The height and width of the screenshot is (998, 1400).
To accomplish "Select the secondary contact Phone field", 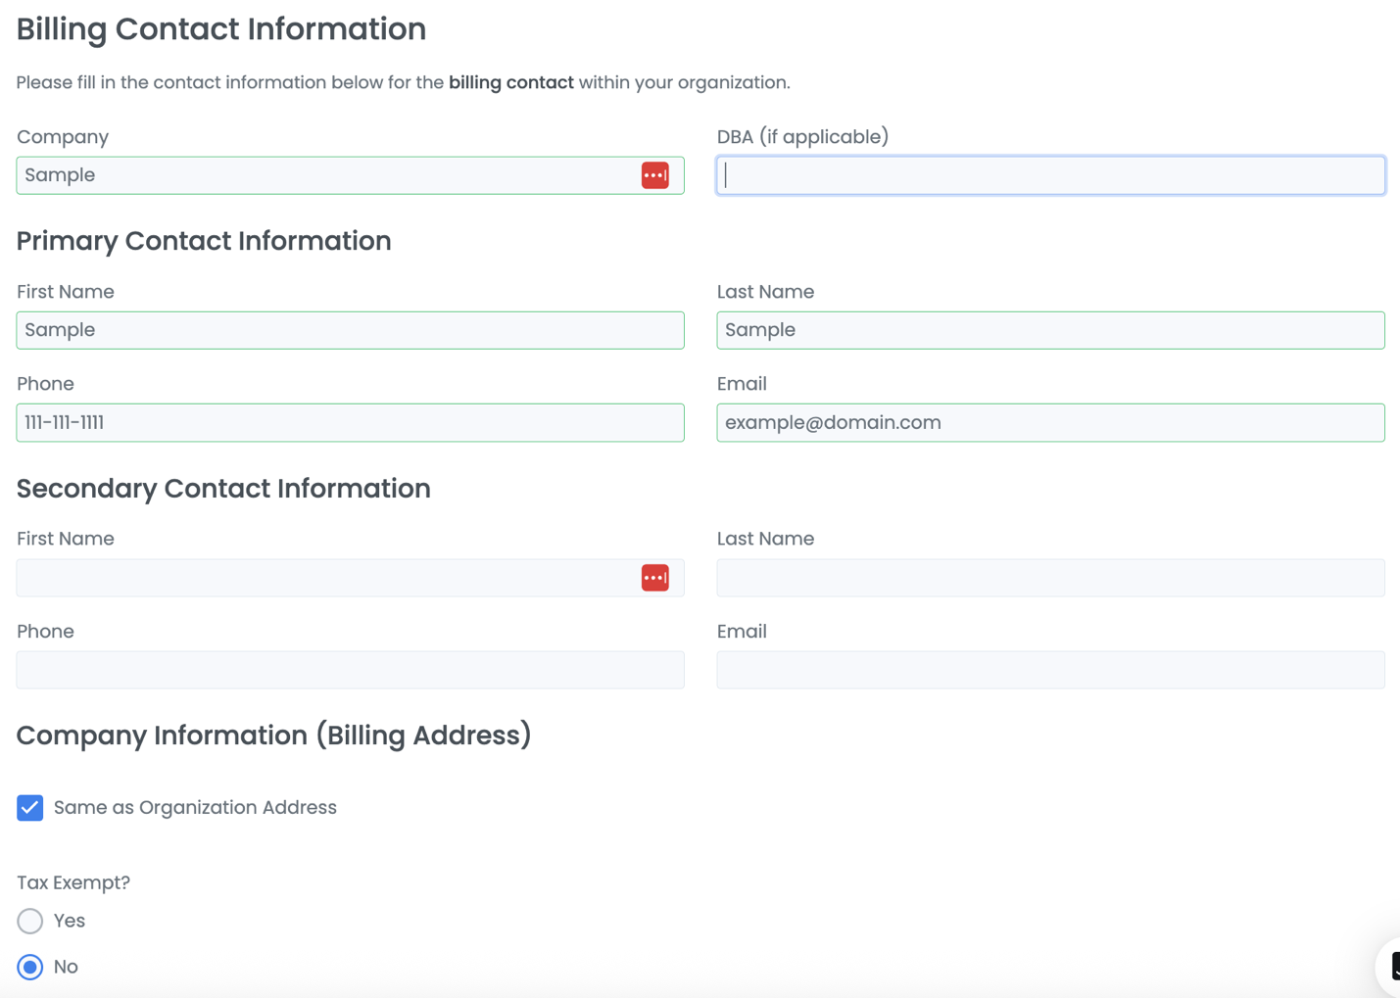I will pos(350,670).
